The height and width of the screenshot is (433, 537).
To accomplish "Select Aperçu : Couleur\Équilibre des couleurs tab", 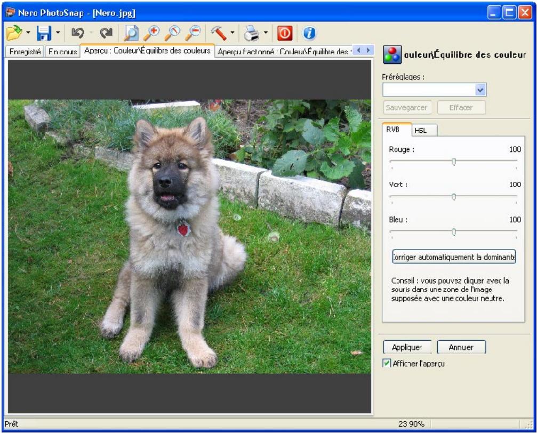I will pos(147,50).
